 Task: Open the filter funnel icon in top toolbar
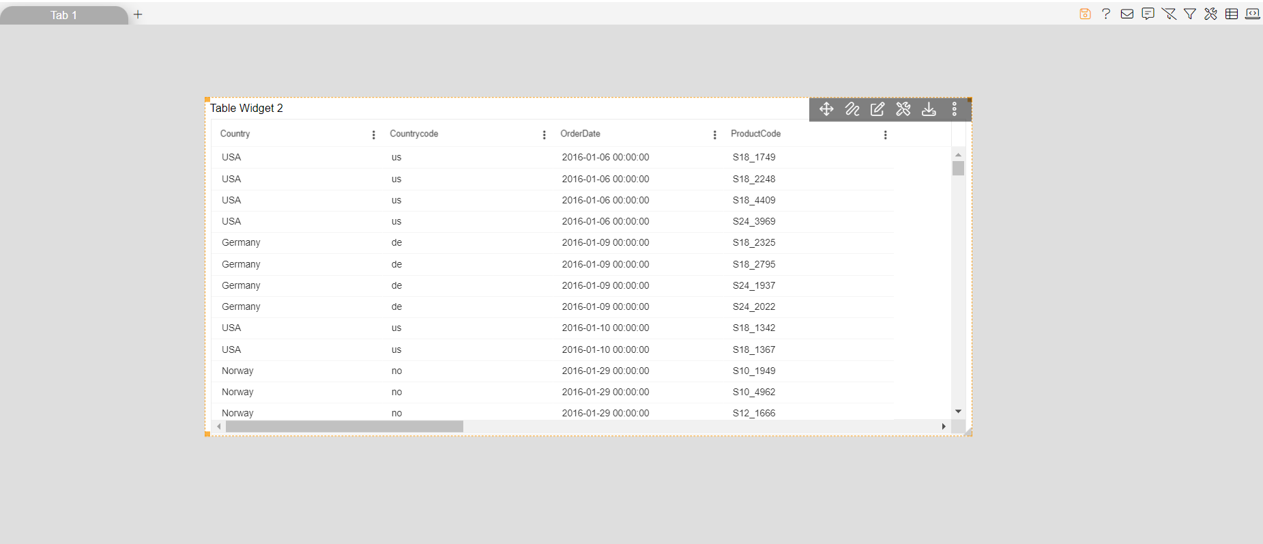(x=1190, y=14)
